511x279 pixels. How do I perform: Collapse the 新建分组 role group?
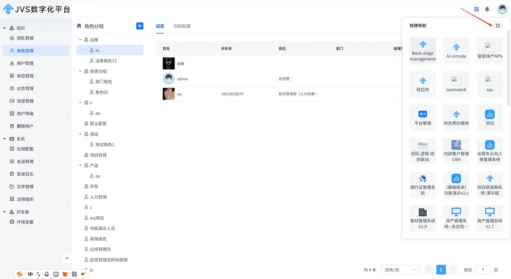pos(80,71)
